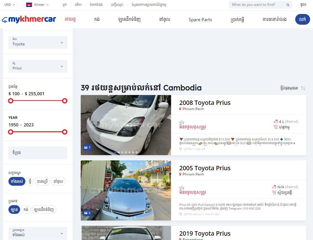Click the mykhmercar logo
313x240 pixels.
pyautogui.click(x=29, y=19)
